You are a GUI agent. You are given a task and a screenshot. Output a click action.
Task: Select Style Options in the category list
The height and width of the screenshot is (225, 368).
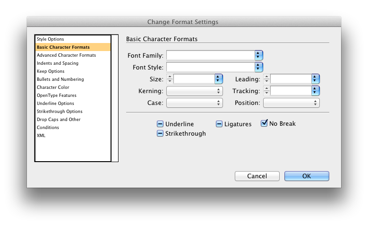tap(73, 39)
